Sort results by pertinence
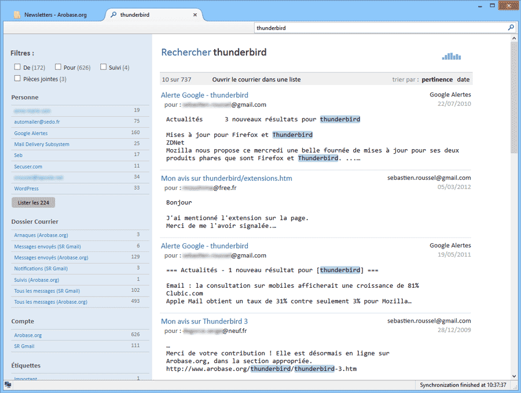Image resolution: width=521 pixels, height=393 pixels. click(x=437, y=79)
